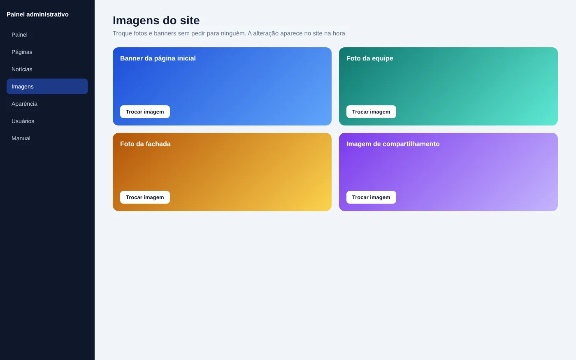Click Trocar imagem for Foto da fachada

point(145,197)
